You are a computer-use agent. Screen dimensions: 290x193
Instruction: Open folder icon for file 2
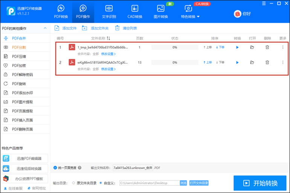tap(252, 62)
